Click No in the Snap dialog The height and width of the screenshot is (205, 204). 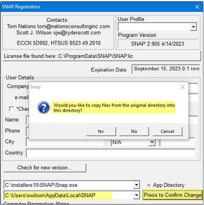pyautogui.click(x=134, y=131)
